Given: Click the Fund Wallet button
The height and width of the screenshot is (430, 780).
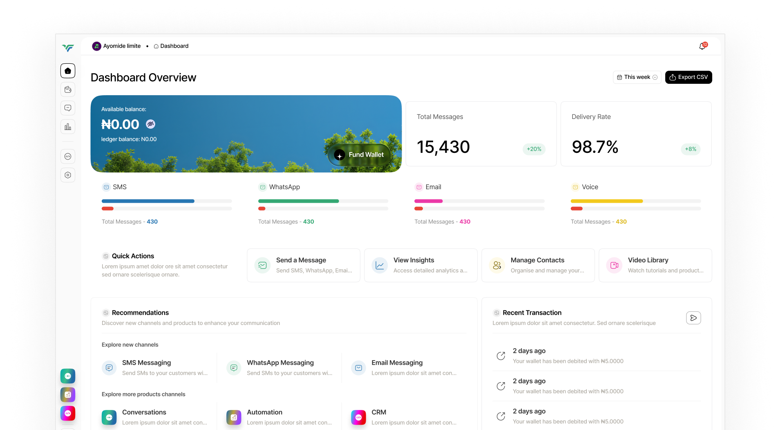Looking at the screenshot, I should coord(359,155).
